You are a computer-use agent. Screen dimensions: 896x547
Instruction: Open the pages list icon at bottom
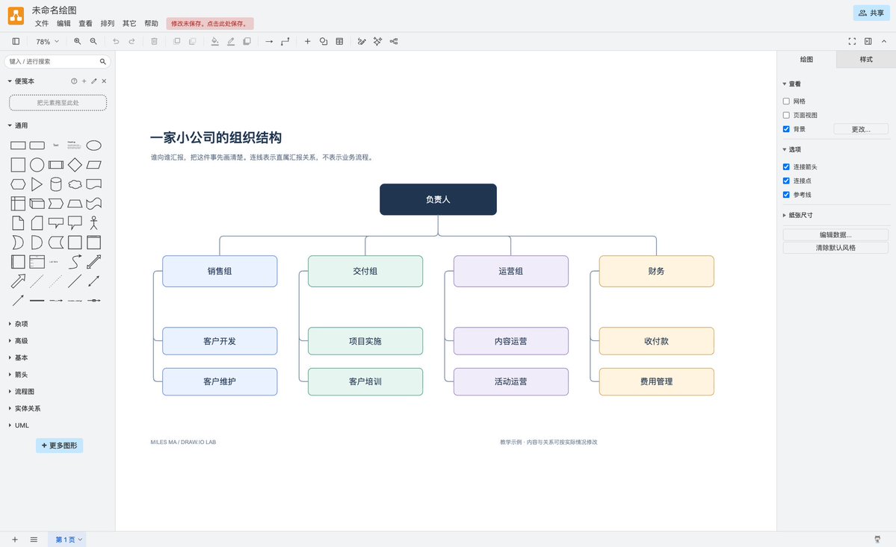coord(34,540)
